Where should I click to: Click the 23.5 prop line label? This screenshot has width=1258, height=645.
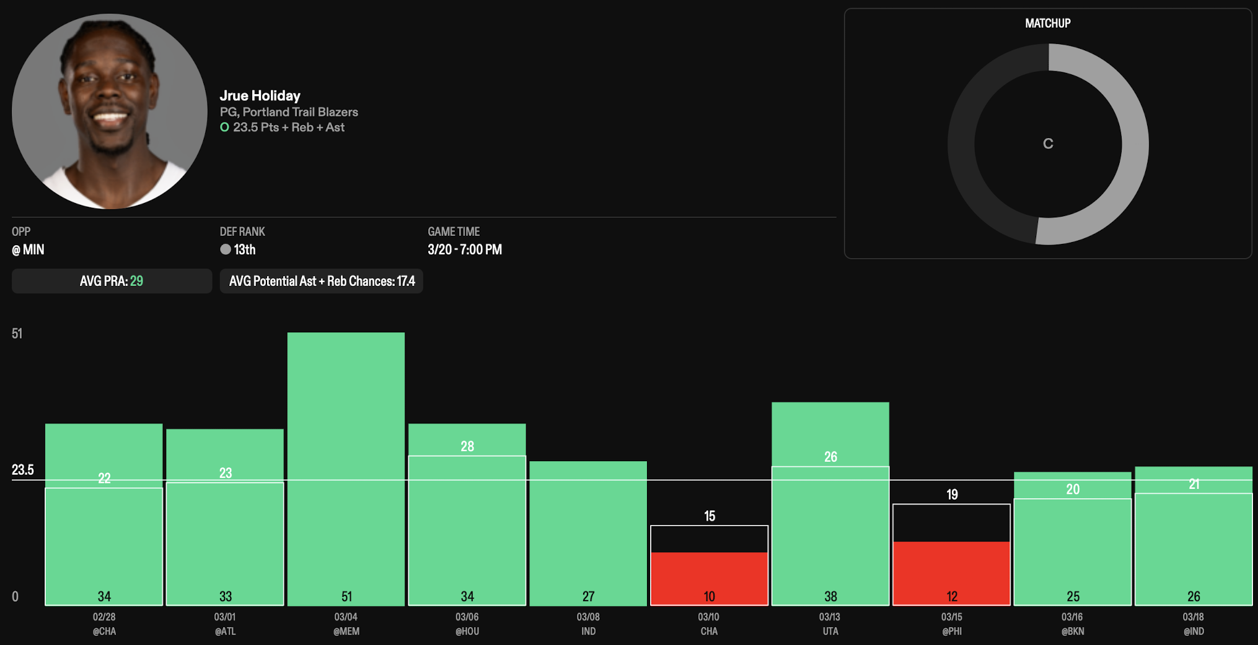coord(23,470)
